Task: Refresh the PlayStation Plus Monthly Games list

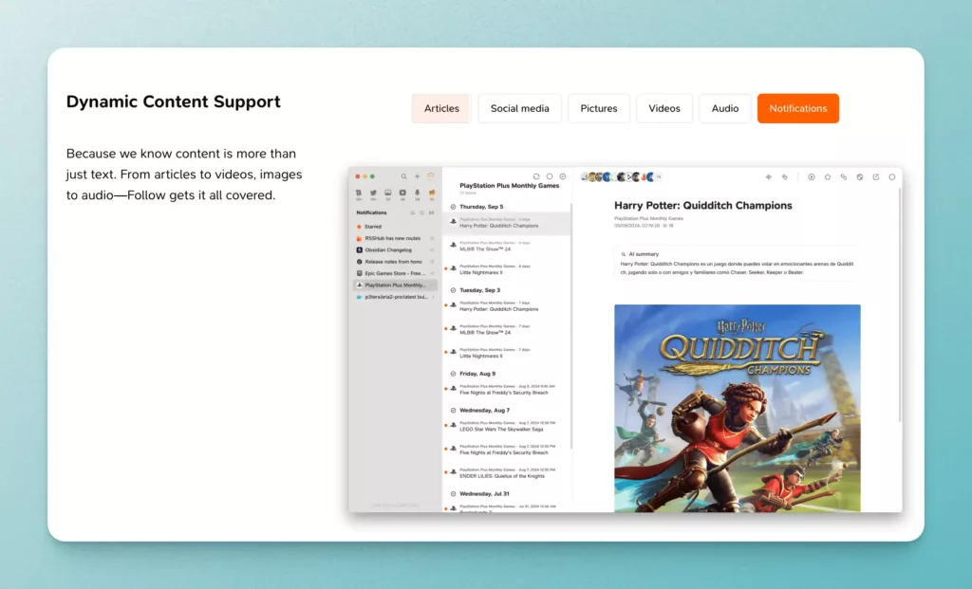Action: tap(536, 176)
